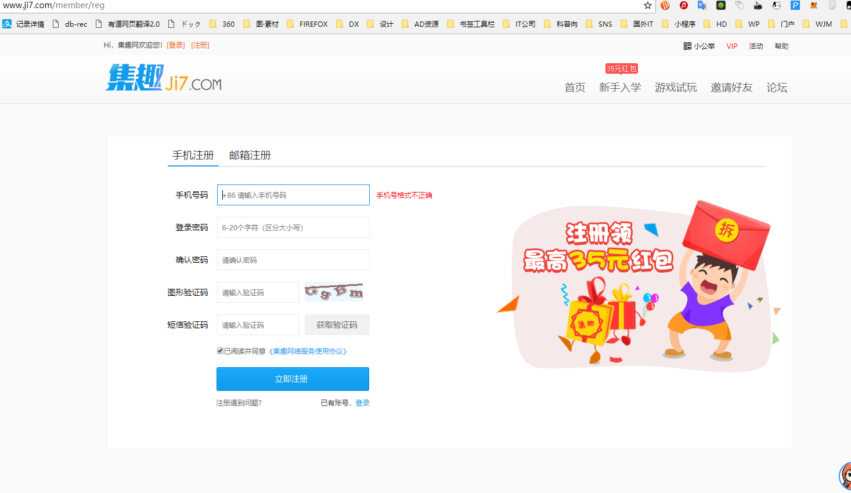Open the cat face extension
This screenshot has width=851, height=493.
click(777, 5)
